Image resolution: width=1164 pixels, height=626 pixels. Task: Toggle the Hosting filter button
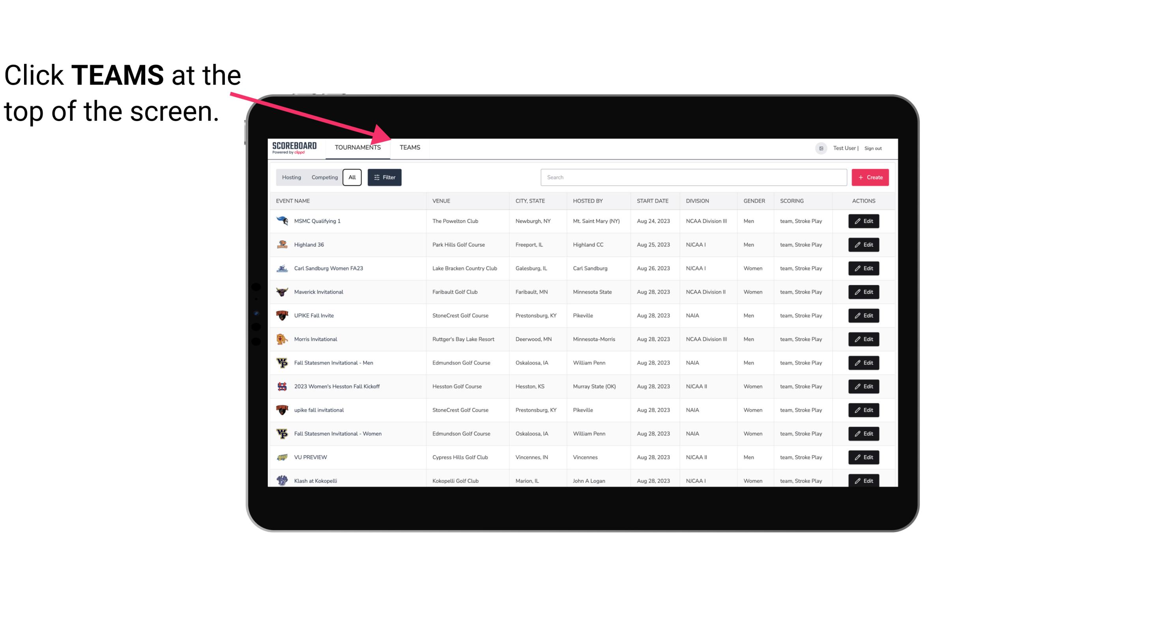point(291,177)
